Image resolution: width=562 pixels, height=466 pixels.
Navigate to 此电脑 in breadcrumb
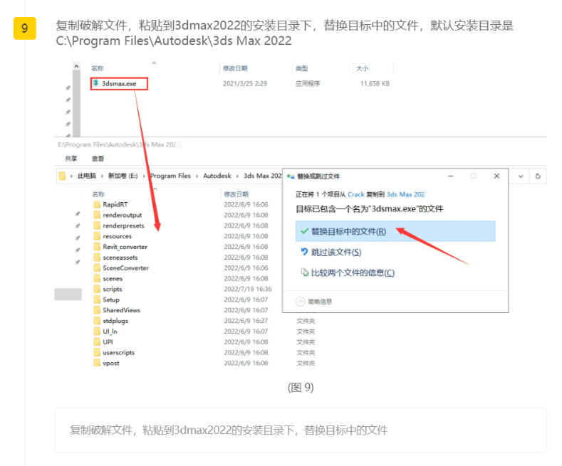pos(87,176)
